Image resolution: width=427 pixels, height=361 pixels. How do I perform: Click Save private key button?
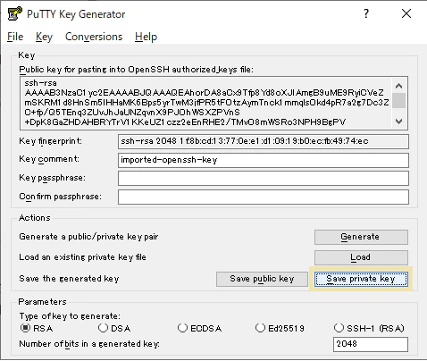coord(361,279)
